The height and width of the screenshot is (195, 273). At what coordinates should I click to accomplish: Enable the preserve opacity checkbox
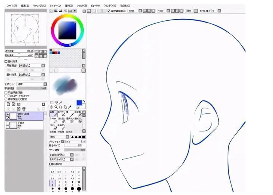click(x=6, y=93)
